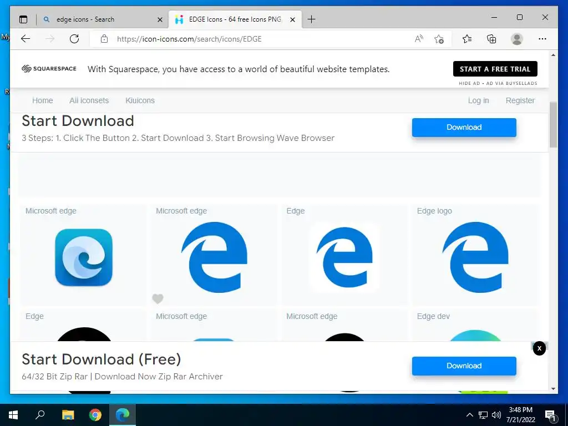568x426 pixels.
Task: Open the Home menu link
Action: pos(42,100)
